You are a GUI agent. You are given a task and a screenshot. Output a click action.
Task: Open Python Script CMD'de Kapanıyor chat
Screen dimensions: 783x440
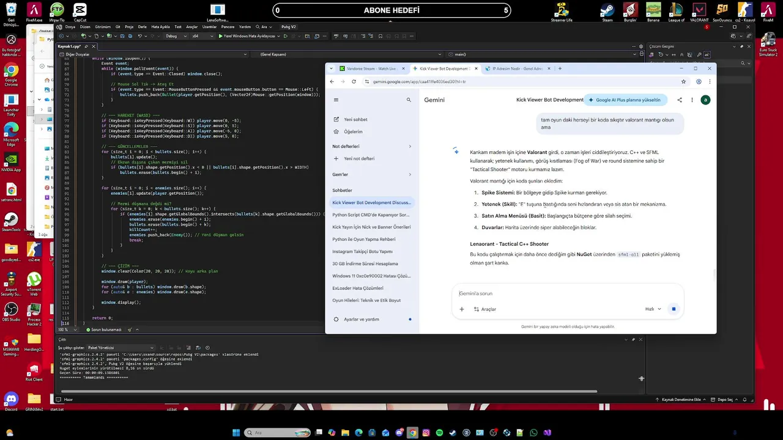[x=371, y=215]
